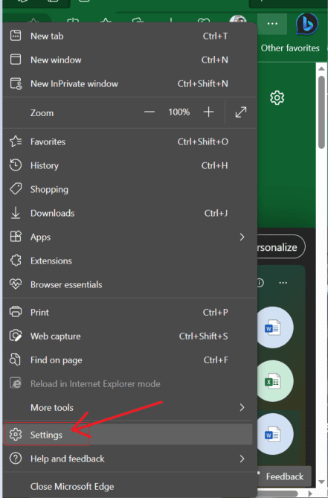The image size is (328, 498).
Task: Click the Ctrl+Shift+S shortcut text
Action: point(203,336)
